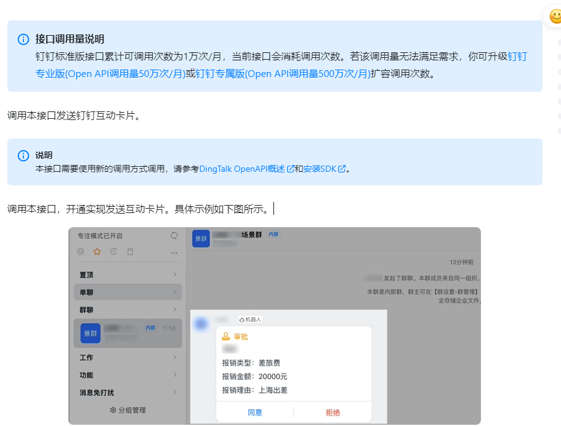Viewport: 561px width, 426px height.
Task: Click the info icon beside 接口调用量说明
Action: [23, 39]
